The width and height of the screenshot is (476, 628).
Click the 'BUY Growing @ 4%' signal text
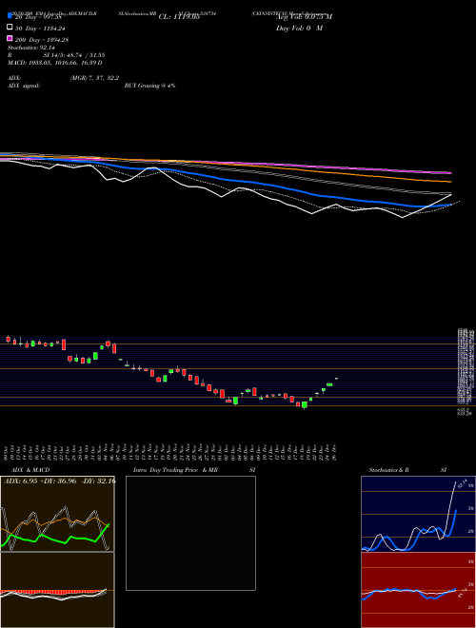[149, 86]
